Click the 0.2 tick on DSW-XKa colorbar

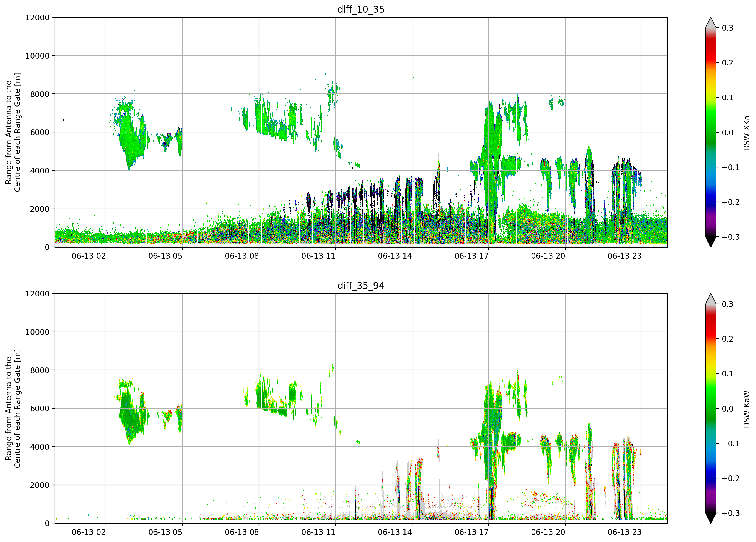pos(727,63)
